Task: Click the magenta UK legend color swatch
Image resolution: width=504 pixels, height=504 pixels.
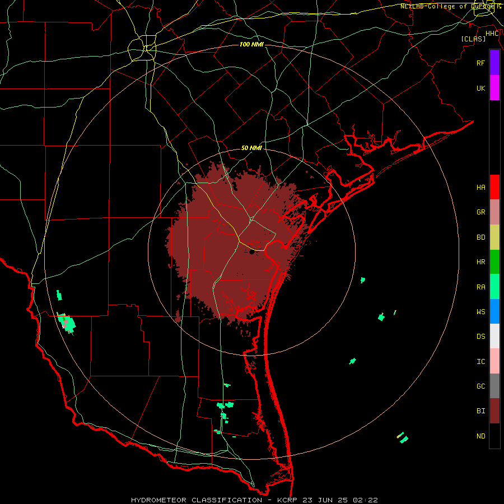Action: point(494,88)
